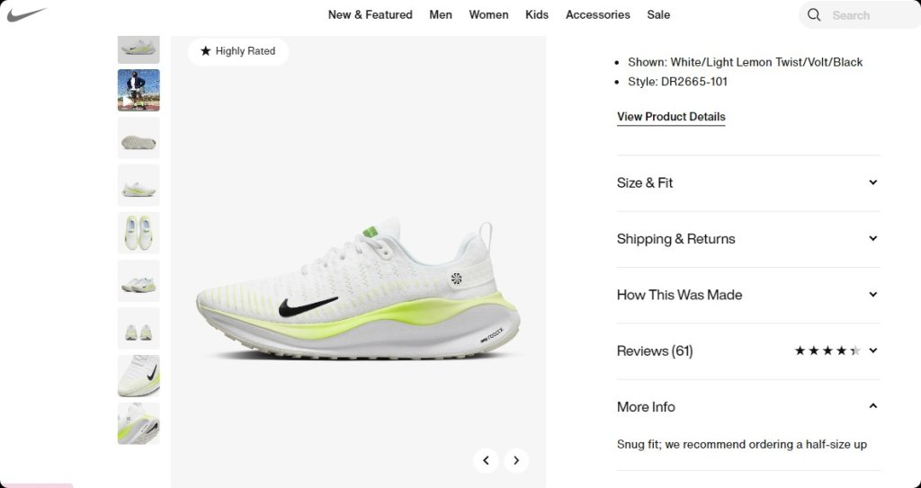Select the top-view pair of shoes thumbnail
Screen dimensions: 921x488
pos(139,233)
